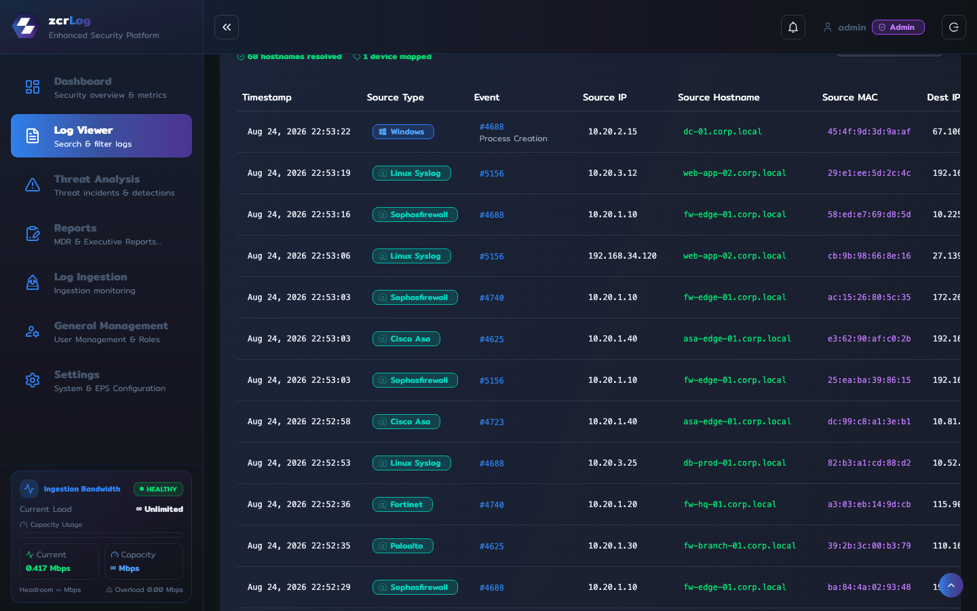Open event #4688 for dc-01.corp.local

[491, 127]
